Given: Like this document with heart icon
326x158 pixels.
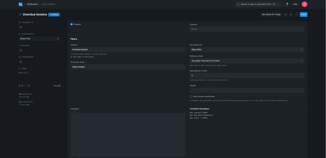Looking at the screenshot, I should point(20,86).
